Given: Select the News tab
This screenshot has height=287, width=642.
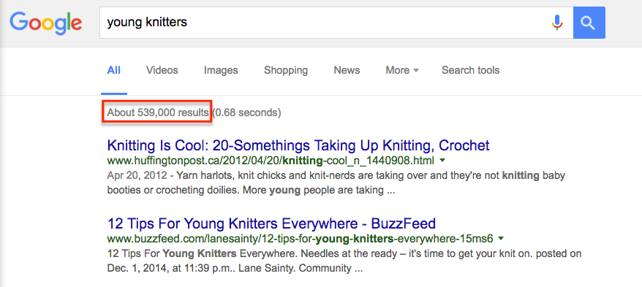Looking at the screenshot, I should [x=347, y=70].
